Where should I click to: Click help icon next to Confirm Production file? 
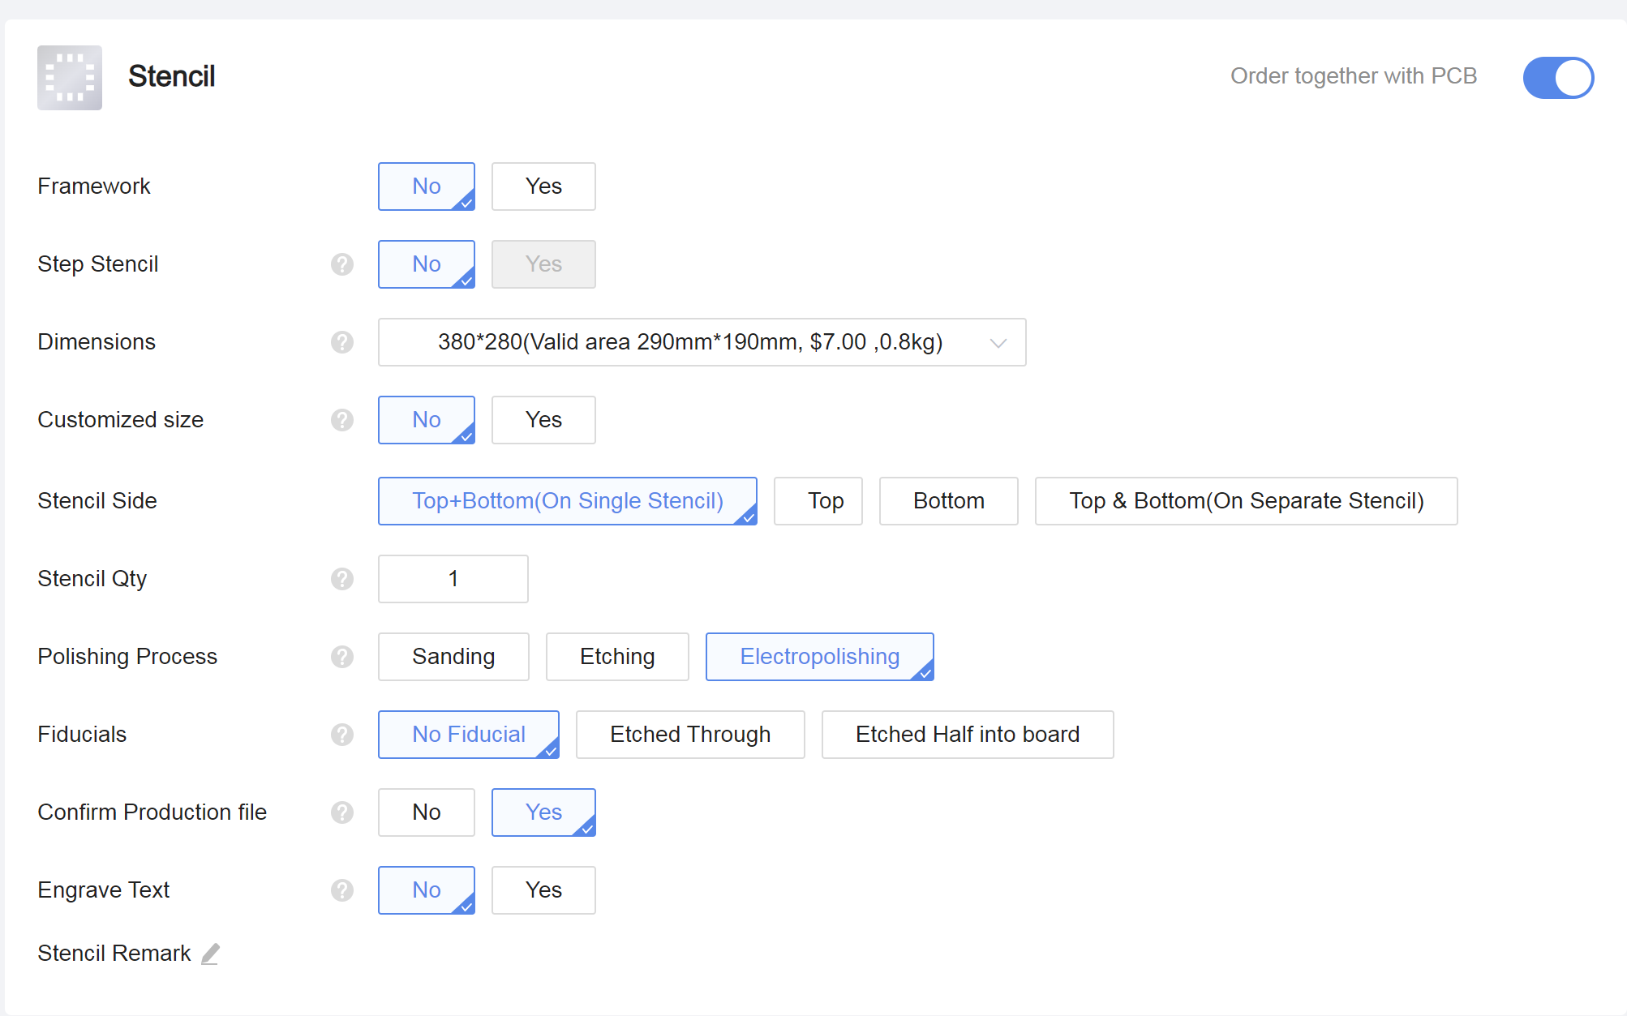point(342,812)
